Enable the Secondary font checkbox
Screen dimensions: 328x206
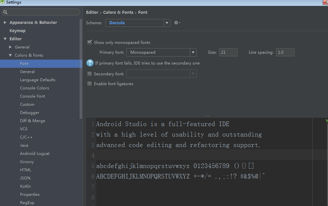pyautogui.click(x=90, y=74)
